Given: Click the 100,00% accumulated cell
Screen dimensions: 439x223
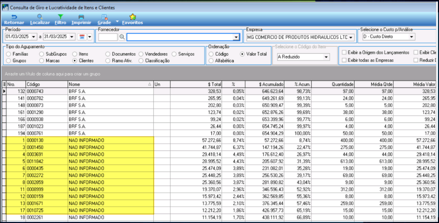Looking at the screenshot, I should tap(298, 133).
